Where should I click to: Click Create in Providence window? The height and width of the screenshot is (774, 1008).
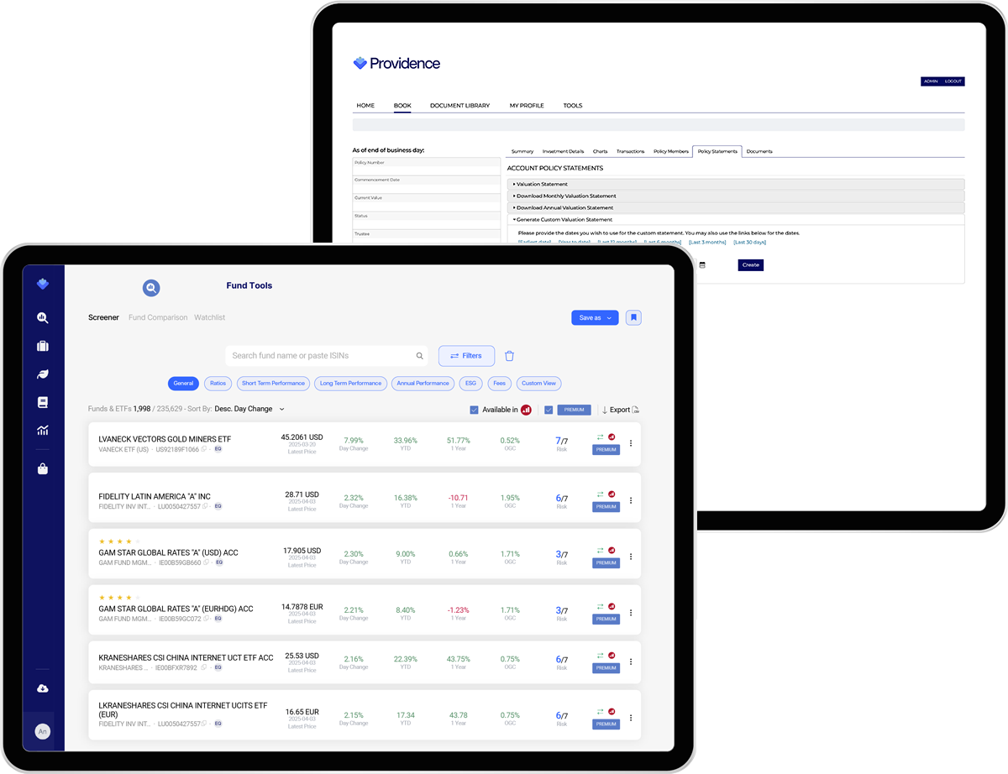coord(751,265)
